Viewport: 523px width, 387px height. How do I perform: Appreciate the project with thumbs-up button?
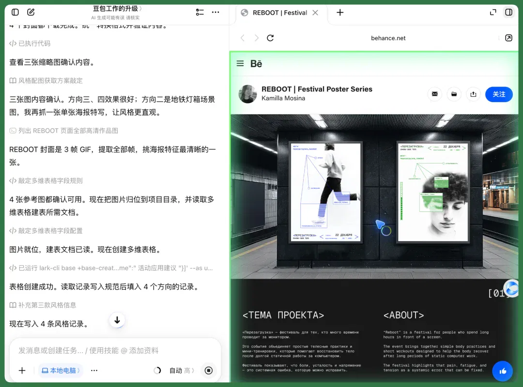coord(502,371)
